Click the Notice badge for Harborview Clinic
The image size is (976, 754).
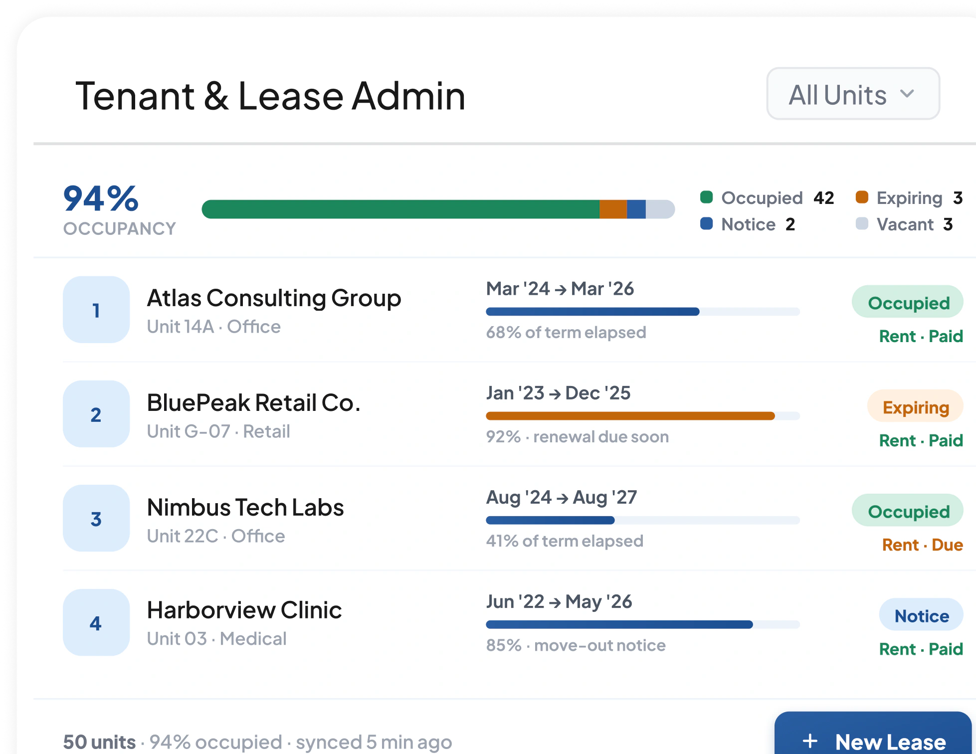coord(921,615)
